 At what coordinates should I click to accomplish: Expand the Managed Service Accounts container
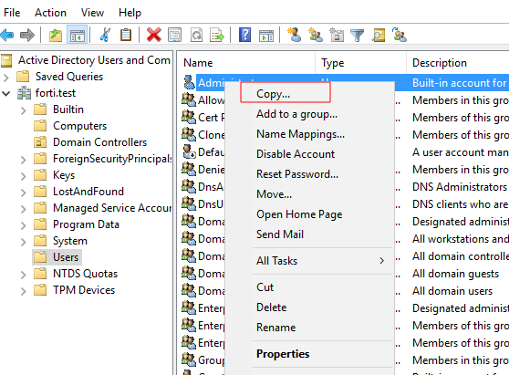click(23, 209)
